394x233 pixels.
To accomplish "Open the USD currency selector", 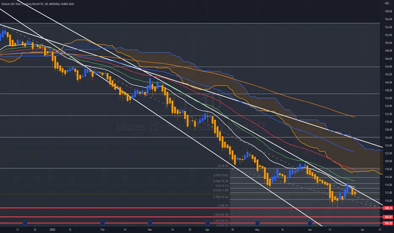I will point(387,3).
